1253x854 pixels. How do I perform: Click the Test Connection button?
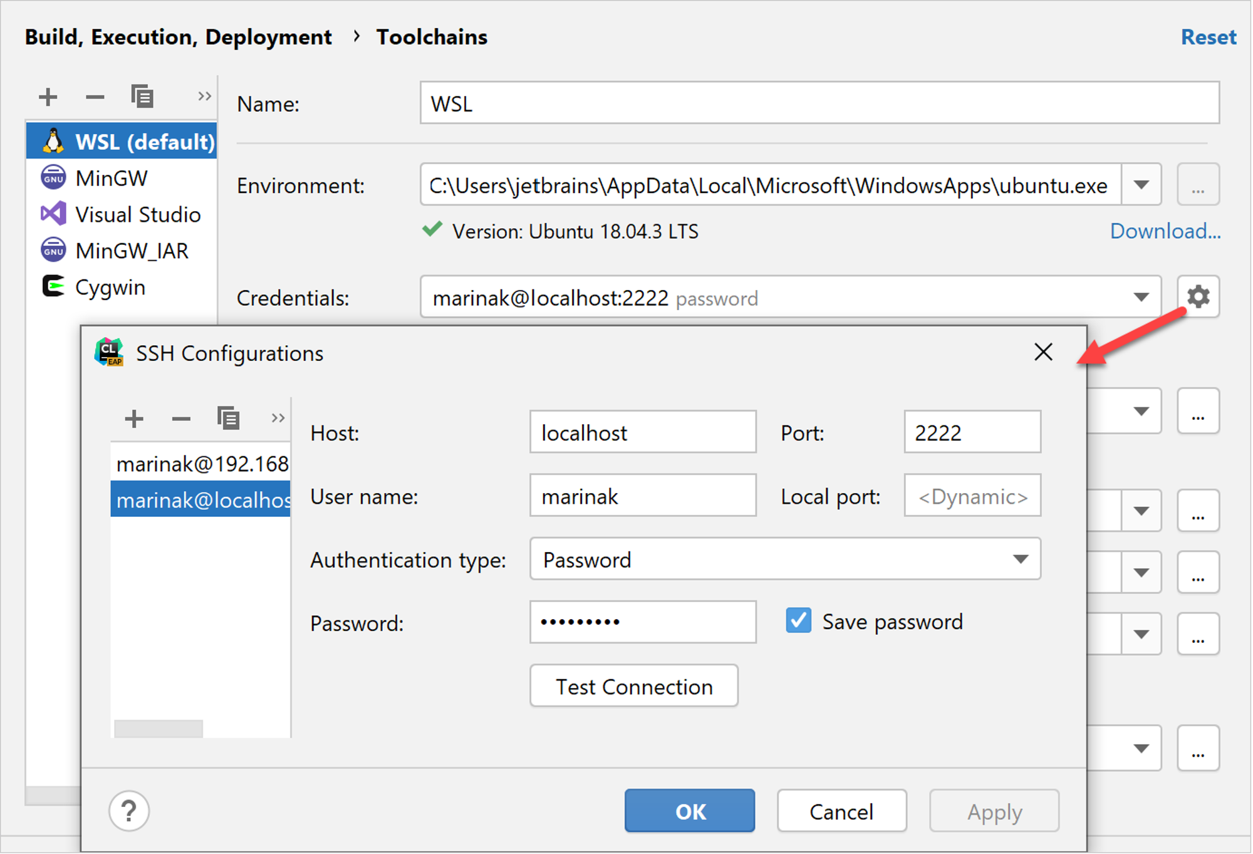[634, 686]
